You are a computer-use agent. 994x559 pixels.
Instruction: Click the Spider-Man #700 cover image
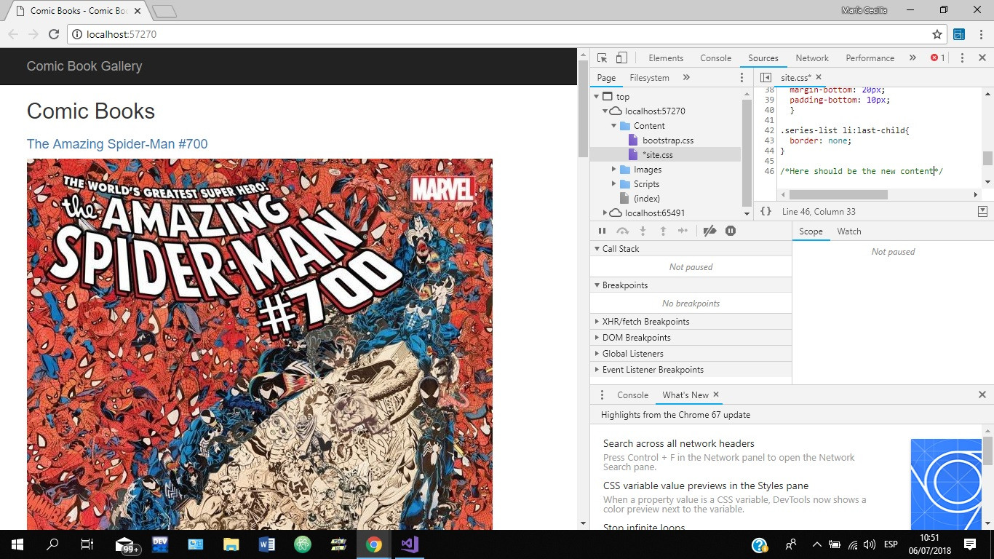pyautogui.click(x=260, y=344)
